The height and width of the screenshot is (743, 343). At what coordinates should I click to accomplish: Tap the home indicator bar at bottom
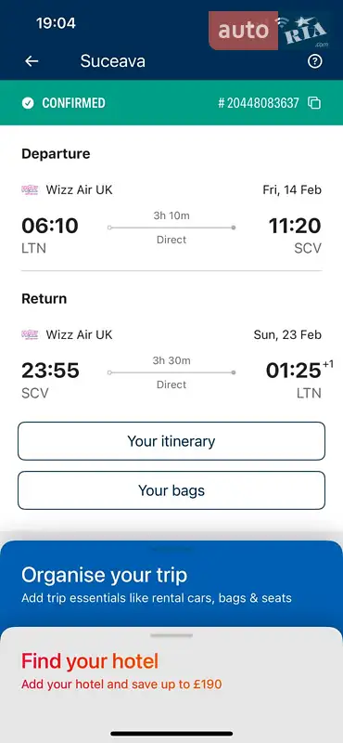pos(171,734)
